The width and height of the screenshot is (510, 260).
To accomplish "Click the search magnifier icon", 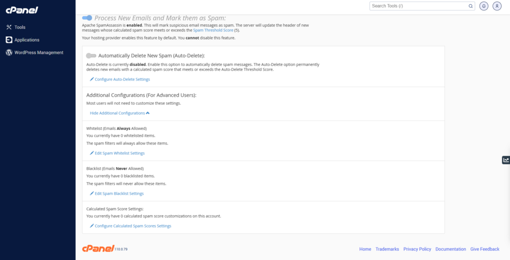I will (x=471, y=6).
